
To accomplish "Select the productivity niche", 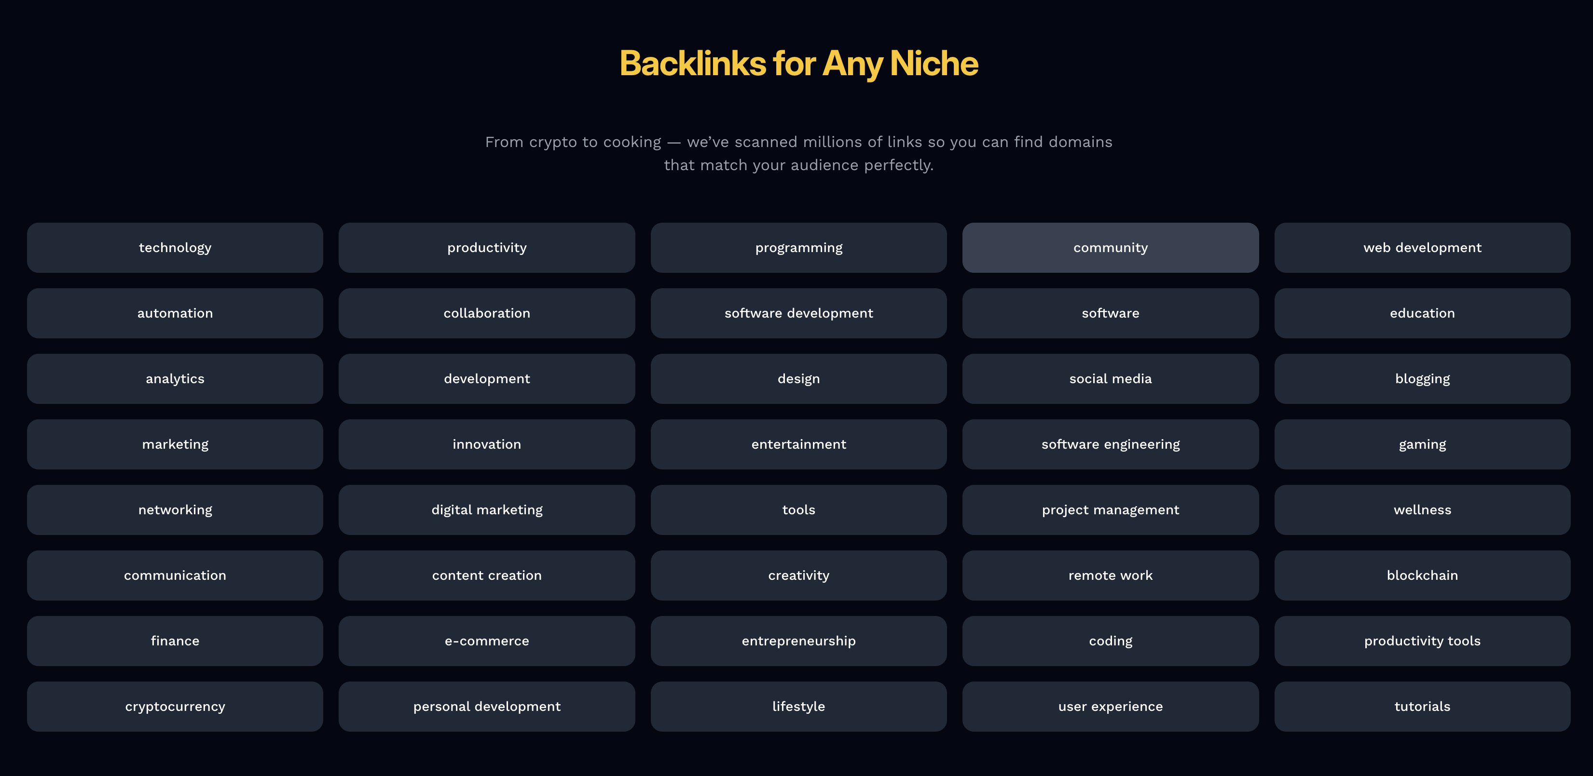I will (487, 247).
